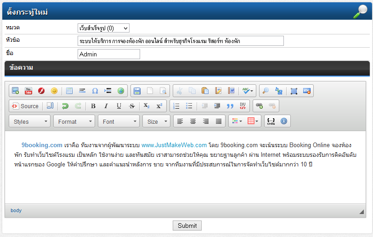Open About editor info icon
Image resolution: width=373 pixels, height=237 pixels.
click(x=284, y=121)
